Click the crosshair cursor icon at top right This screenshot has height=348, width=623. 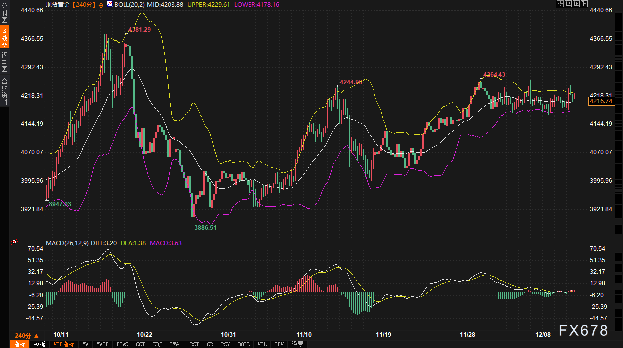coord(560,4)
